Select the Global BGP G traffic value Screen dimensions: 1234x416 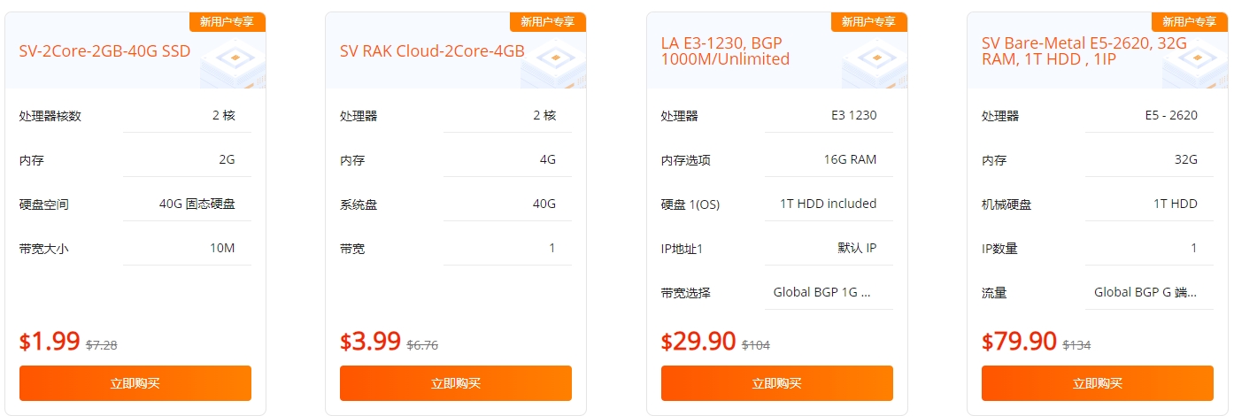click(1145, 292)
